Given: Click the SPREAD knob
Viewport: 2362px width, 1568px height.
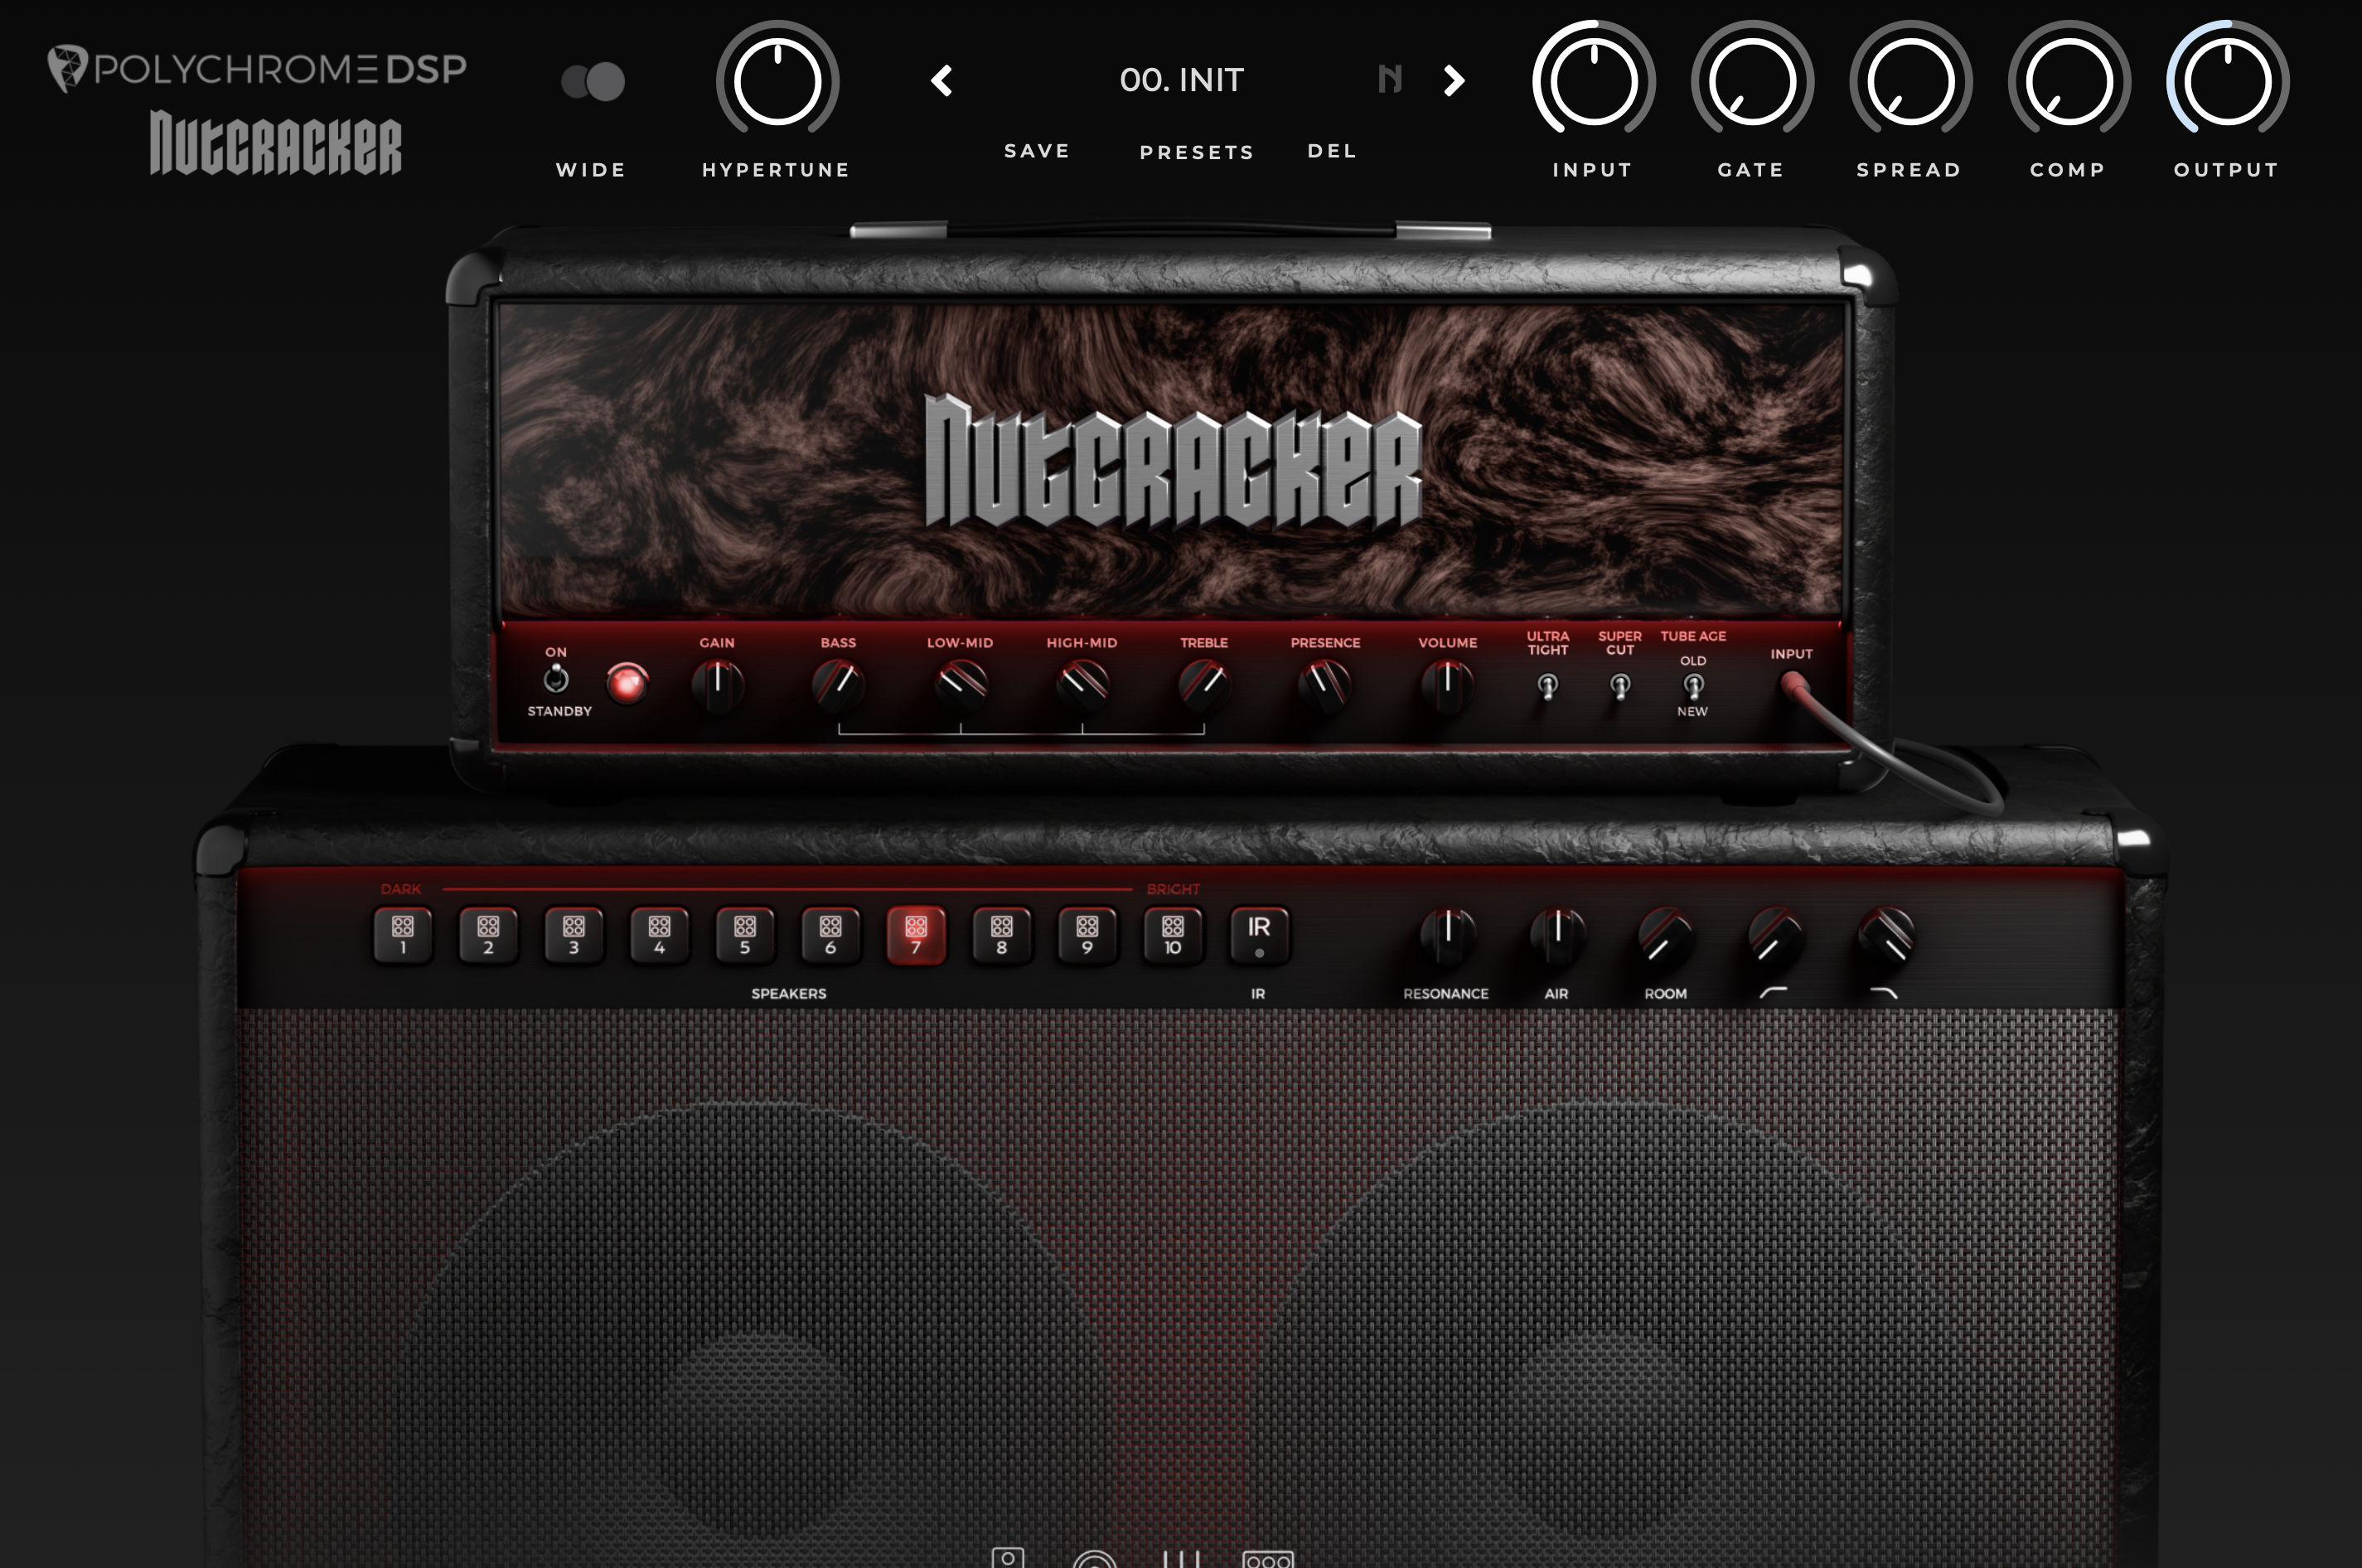Looking at the screenshot, I should (x=1910, y=81).
